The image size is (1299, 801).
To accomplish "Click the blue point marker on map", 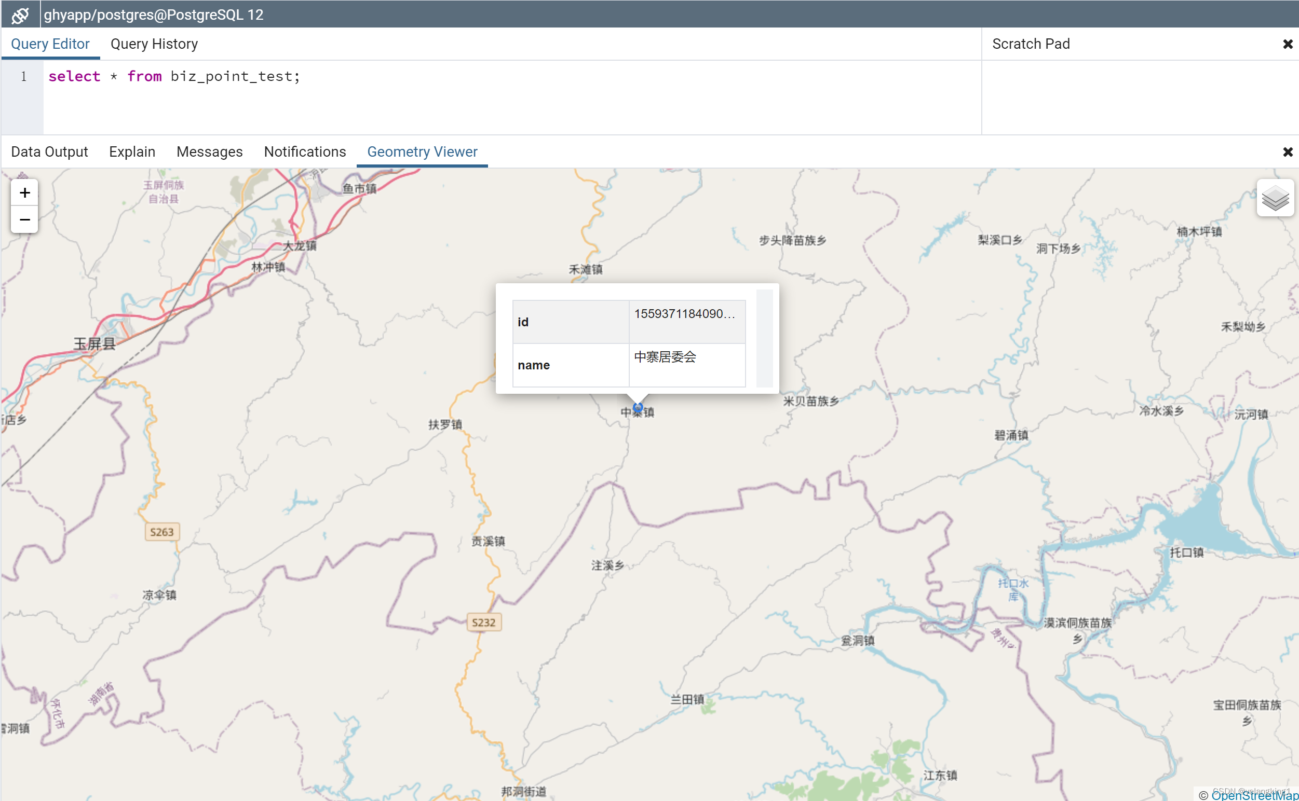I will (638, 407).
